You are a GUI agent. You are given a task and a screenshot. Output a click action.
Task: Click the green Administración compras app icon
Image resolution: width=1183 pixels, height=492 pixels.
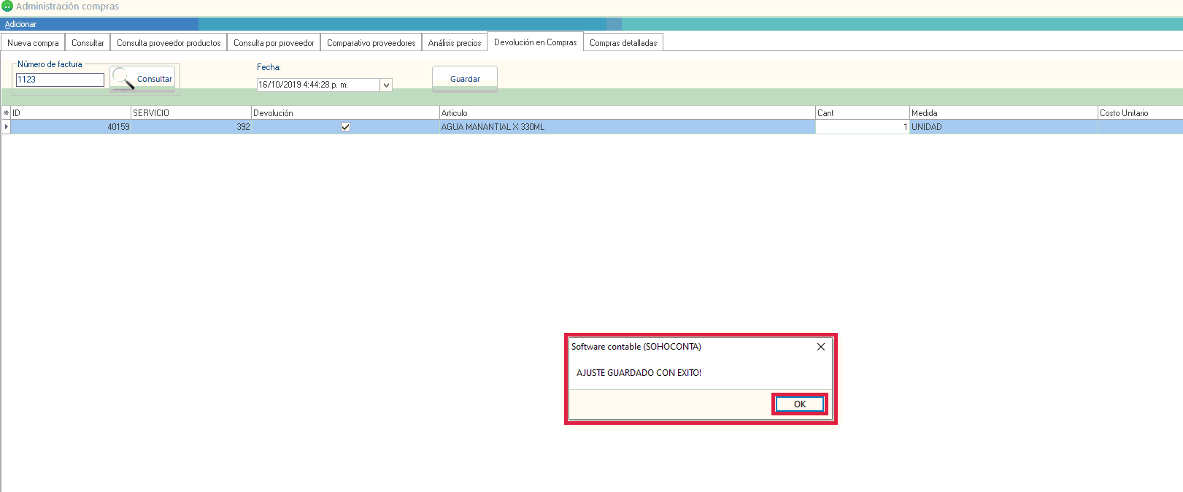[7, 7]
